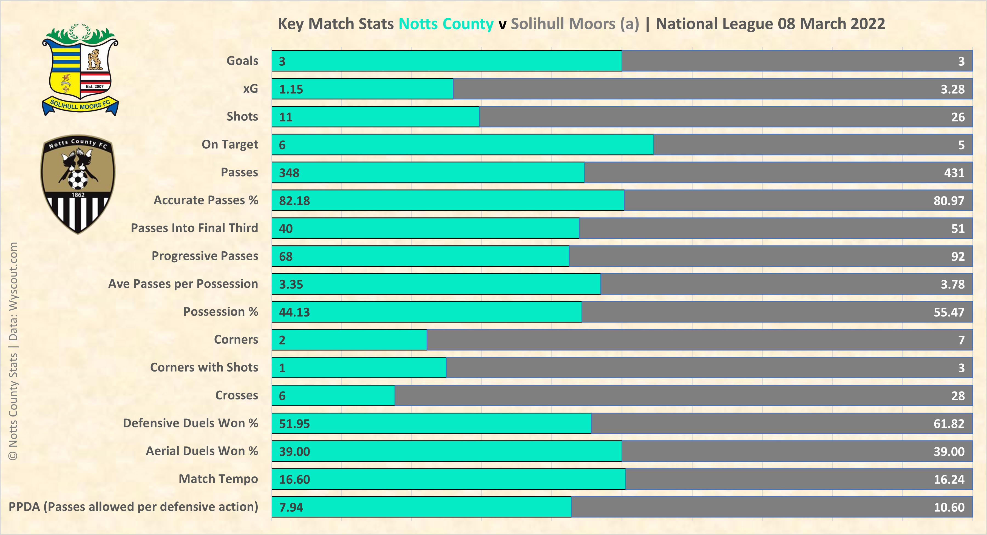This screenshot has width=987, height=535.
Task: Click the "Solihull Moors (a)" text in the title
Action: click(575, 24)
